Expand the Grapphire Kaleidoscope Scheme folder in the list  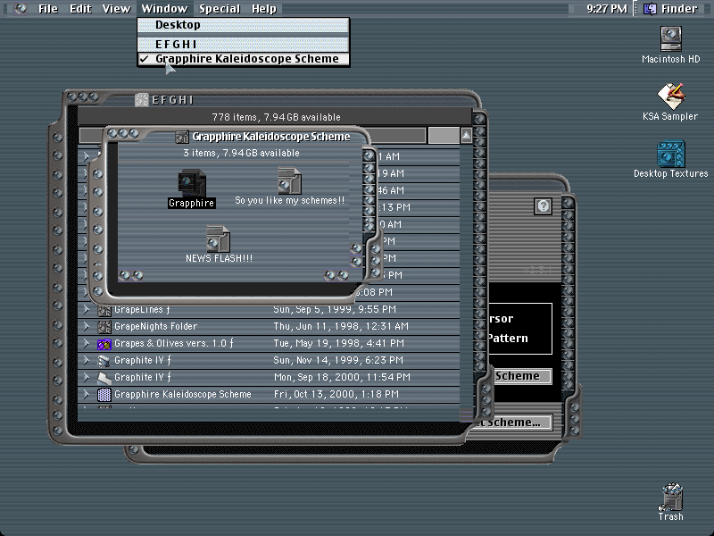click(x=87, y=394)
